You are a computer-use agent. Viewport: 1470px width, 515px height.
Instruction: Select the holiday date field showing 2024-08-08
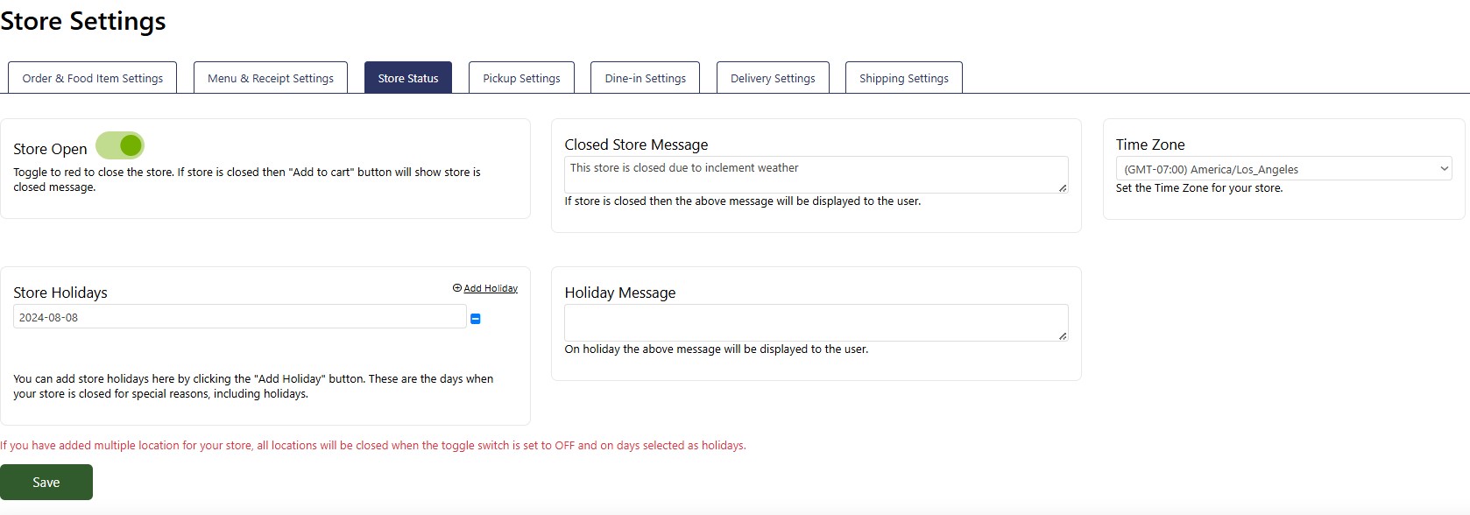[x=239, y=317]
